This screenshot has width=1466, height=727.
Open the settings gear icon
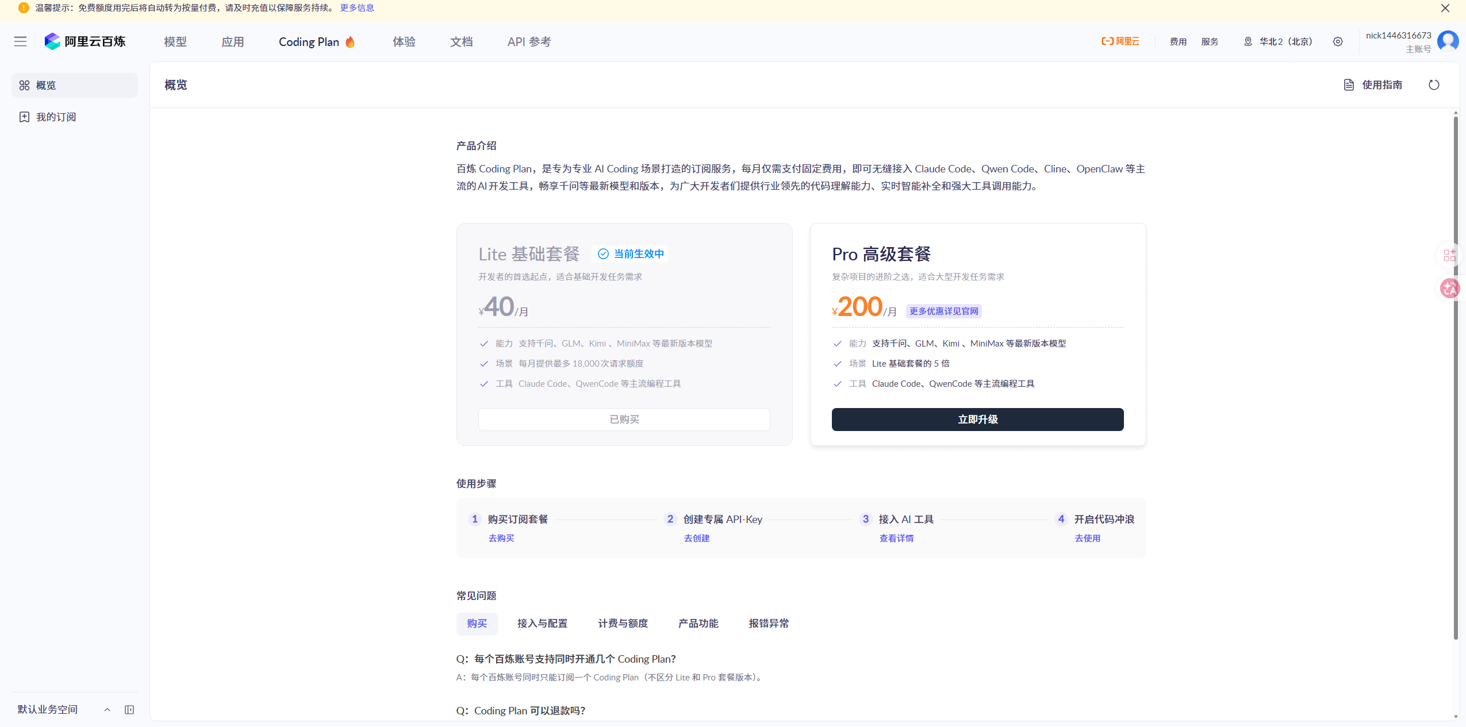point(1338,41)
